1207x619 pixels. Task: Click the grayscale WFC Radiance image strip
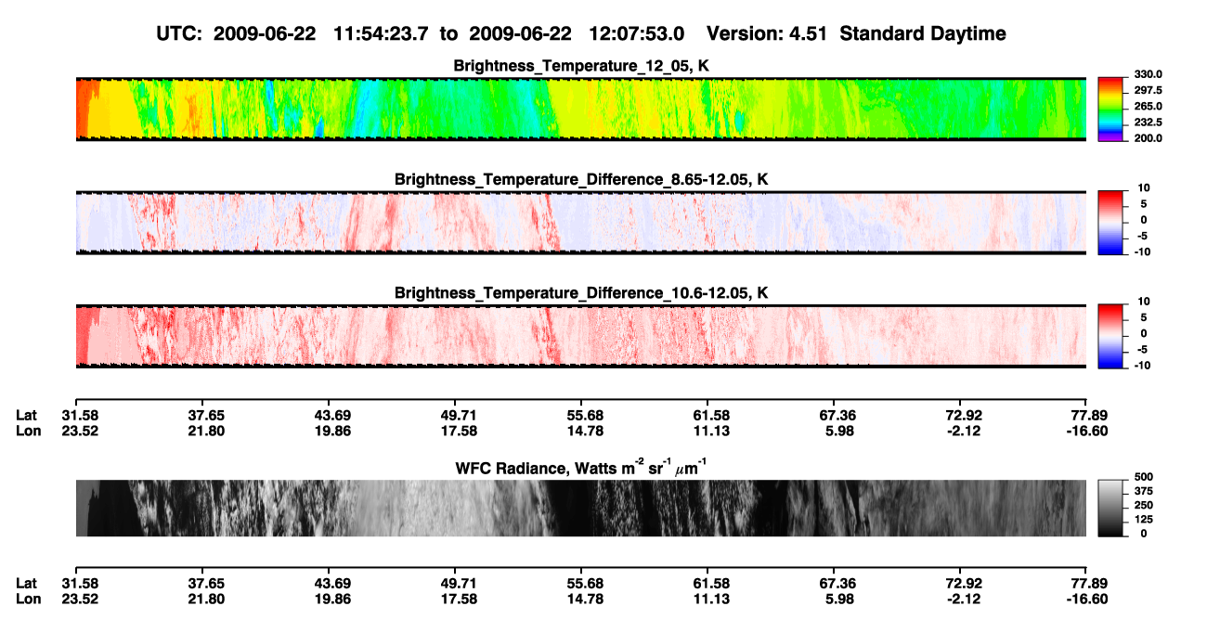click(x=581, y=508)
